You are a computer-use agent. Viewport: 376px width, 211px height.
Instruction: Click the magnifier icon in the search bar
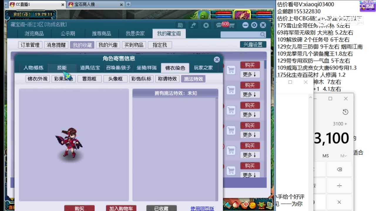point(262,35)
